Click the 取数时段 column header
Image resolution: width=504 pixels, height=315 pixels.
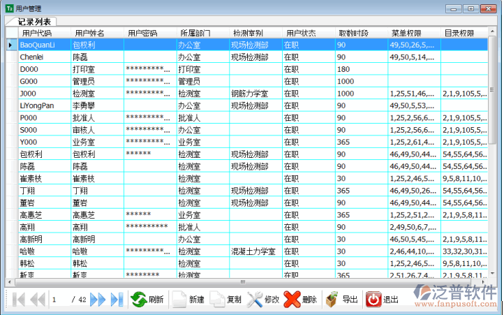coord(362,33)
